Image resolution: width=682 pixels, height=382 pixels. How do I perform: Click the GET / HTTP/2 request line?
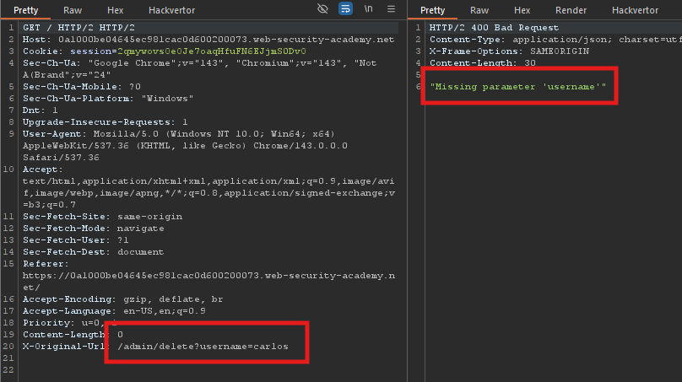[78, 27]
